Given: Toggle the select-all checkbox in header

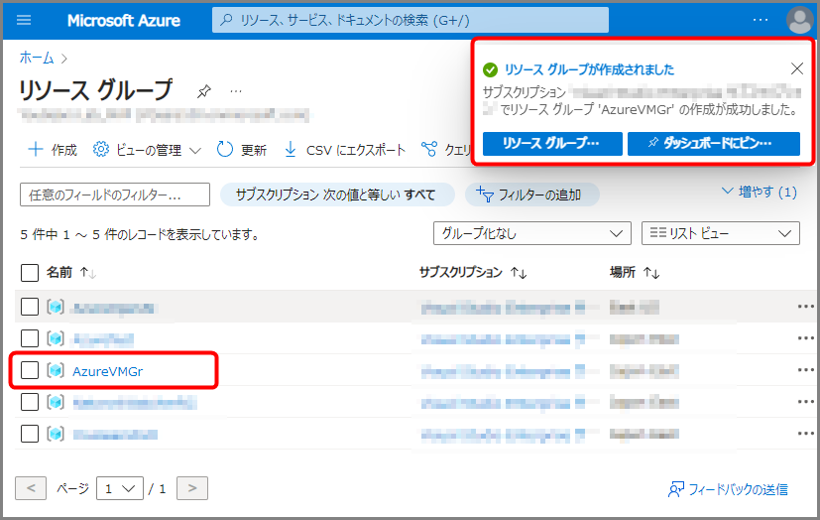Looking at the screenshot, I should tap(30, 273).
